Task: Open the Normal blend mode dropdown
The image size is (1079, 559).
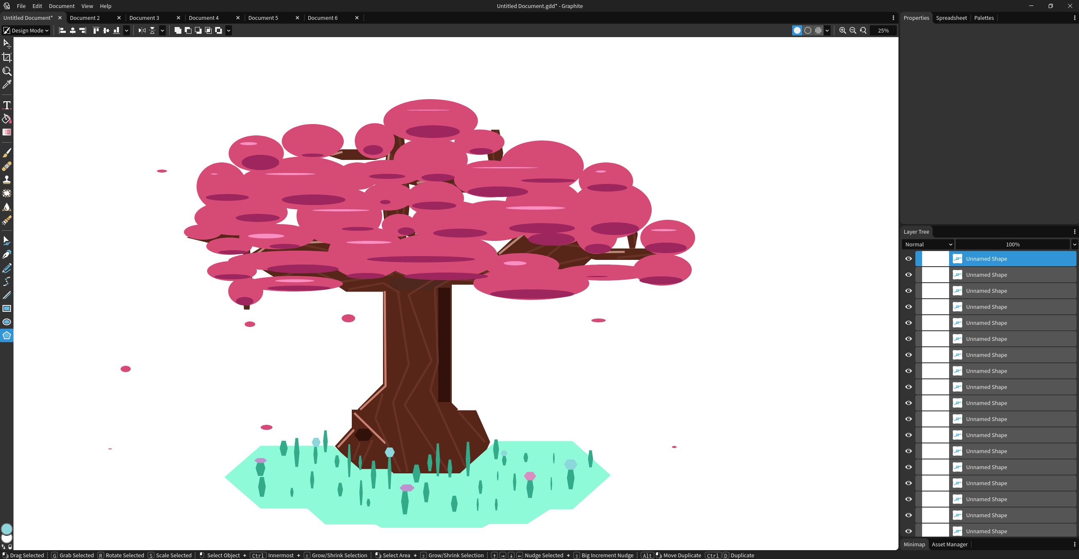Action: [x=928, y=244]
